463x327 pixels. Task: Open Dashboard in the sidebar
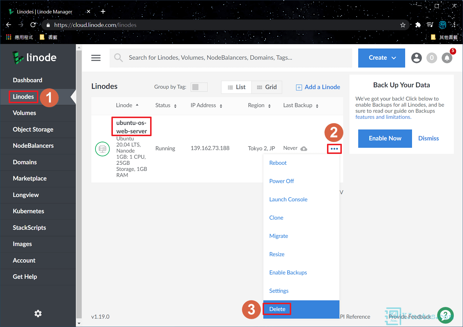click(x=38, y=80)
